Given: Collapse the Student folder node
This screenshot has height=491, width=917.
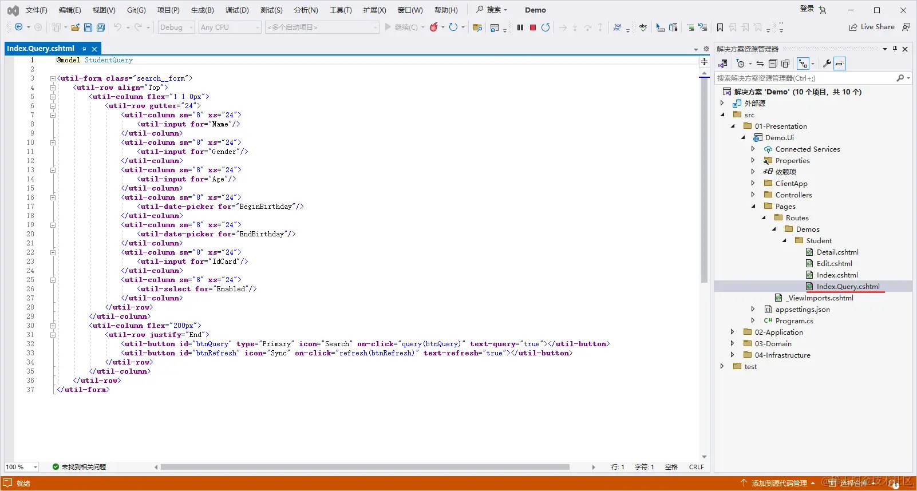Looking at the screenshot, I should click(784, 240).
